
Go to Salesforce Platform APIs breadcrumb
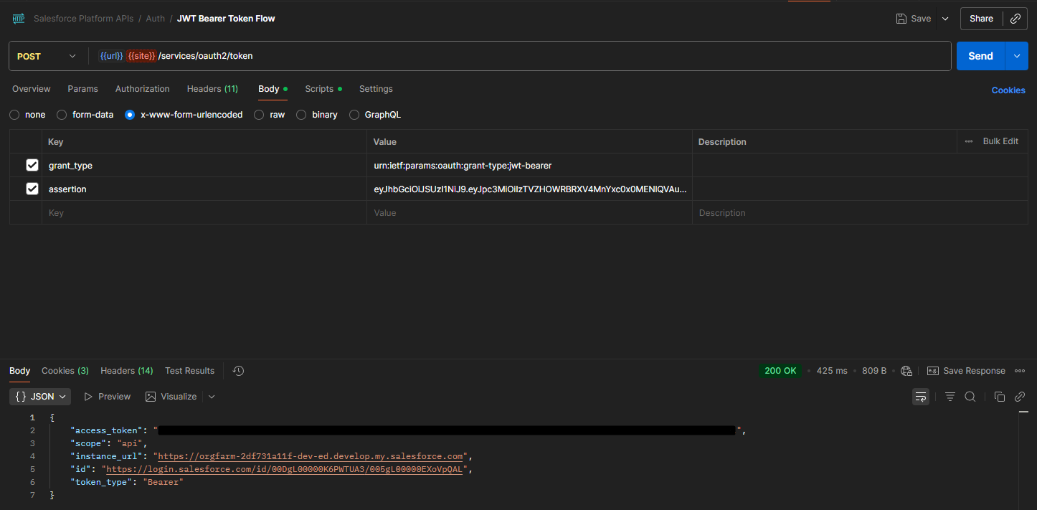[83, 19]
